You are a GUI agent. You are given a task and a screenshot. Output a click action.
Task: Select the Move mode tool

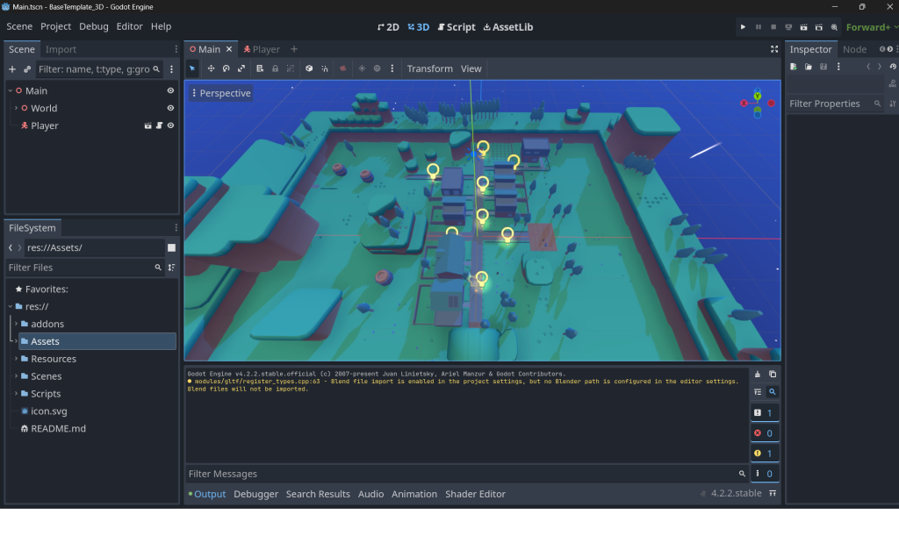point(211,68)
